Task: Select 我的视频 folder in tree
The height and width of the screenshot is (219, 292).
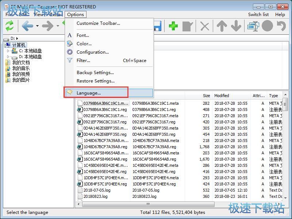Action: [x=21, y=74]
